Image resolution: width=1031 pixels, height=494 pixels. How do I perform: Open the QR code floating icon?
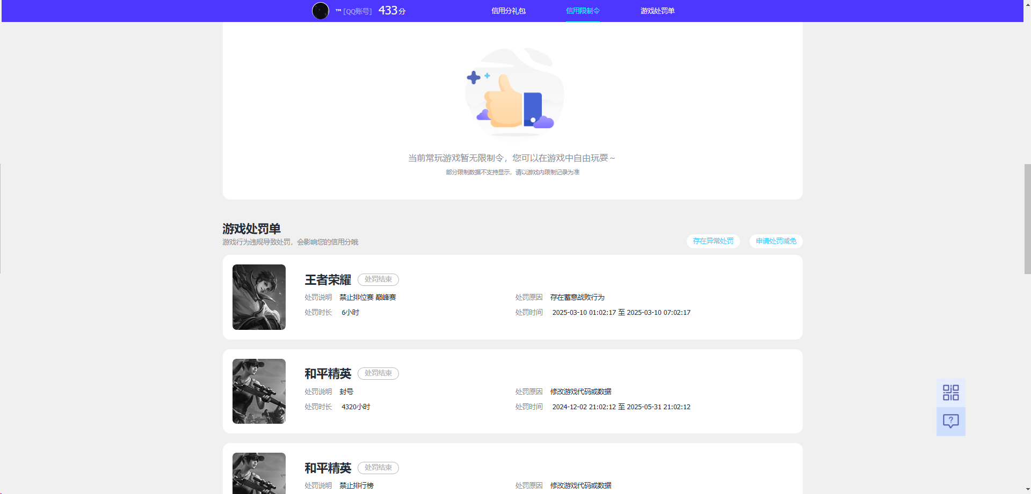[950, 392]
